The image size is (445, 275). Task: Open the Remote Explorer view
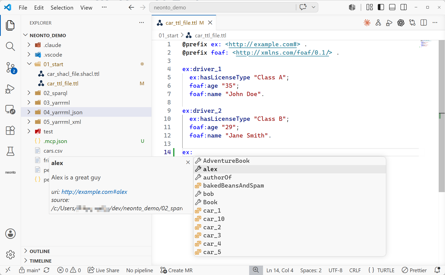10,109
